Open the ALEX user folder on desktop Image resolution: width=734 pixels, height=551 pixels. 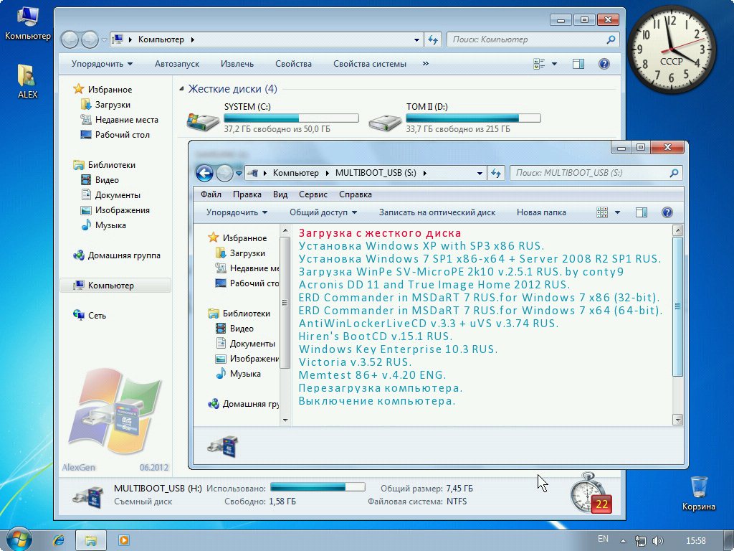[27, 75]
